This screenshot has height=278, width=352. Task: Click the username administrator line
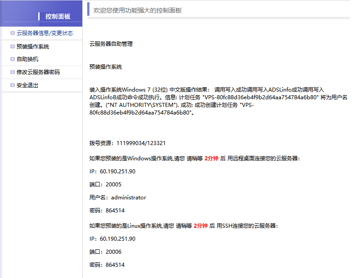[x=118, y=198]
